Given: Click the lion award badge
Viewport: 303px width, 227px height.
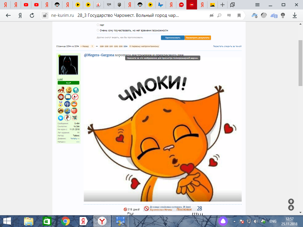Looking at the screenshot, I should coord(61,90).
